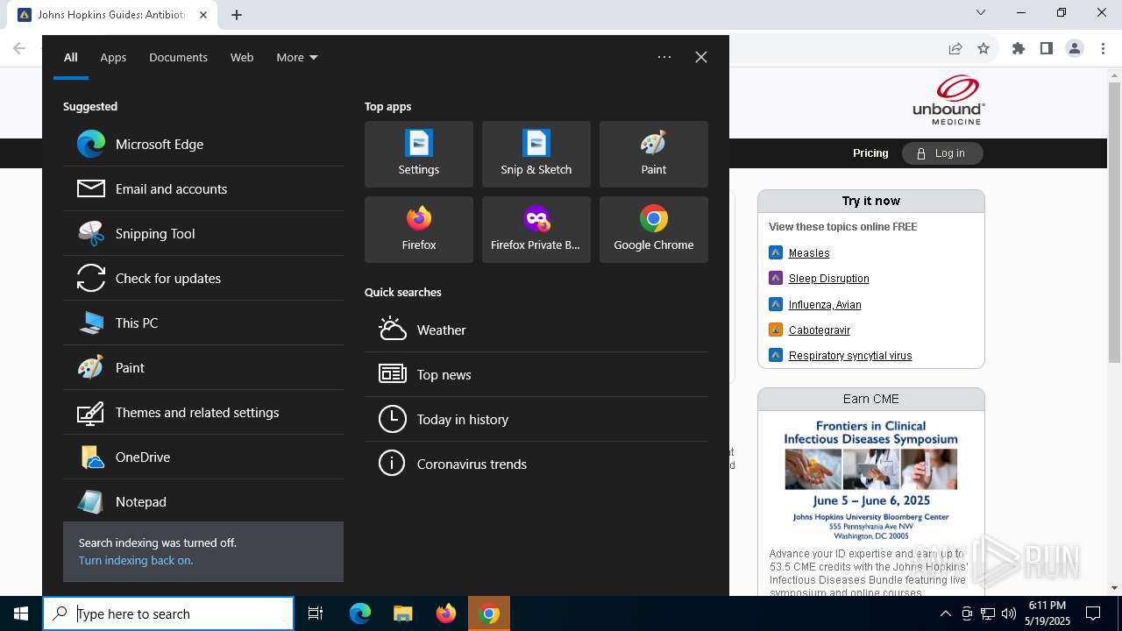Open Sleep Disruption topic link
This screenshot has height=631, width=1122.
(x=829, y=279)
